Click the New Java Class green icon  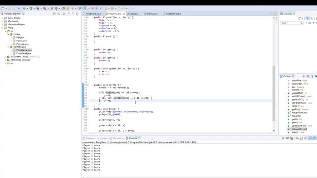pyautogui.click(x=56, y=8)
